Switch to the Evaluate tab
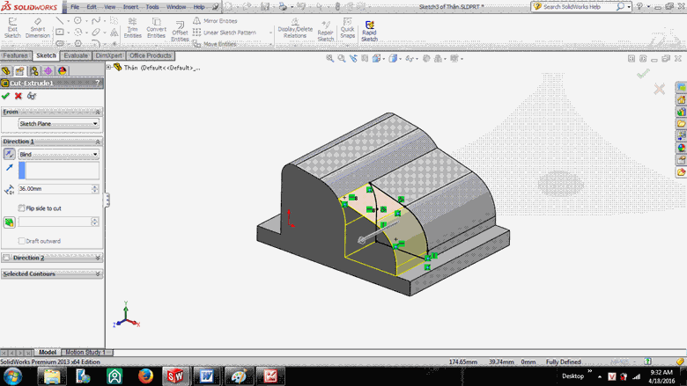The width and height of the screenshot is (687, 386). [76, 55]
